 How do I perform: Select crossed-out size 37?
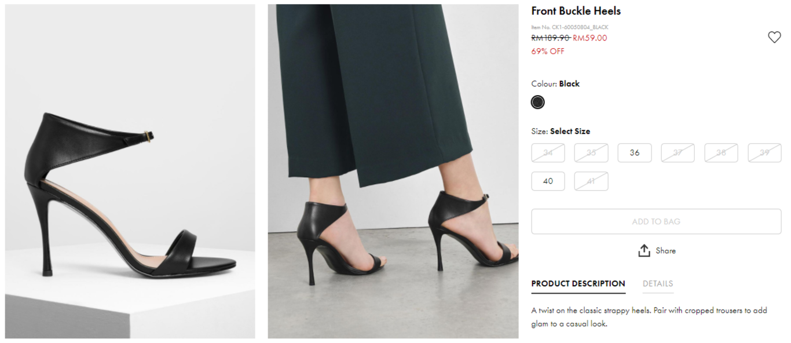678,153
